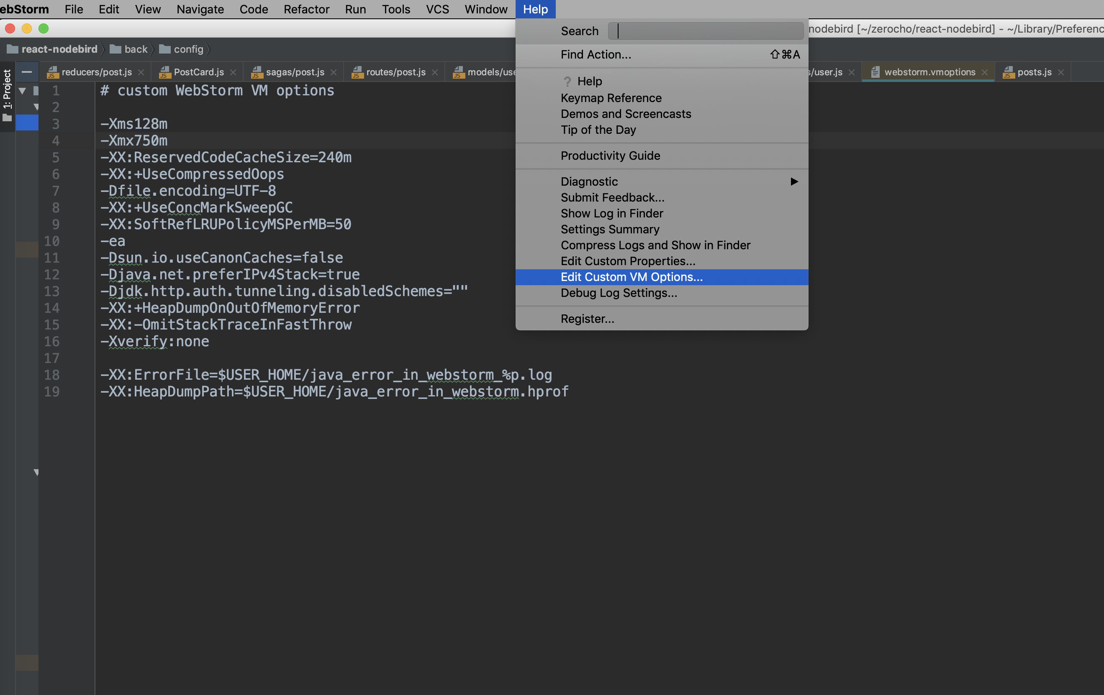Choose Find Action from the Help menu
Viewport: 1104px width, 695px height.
(596, 54)
